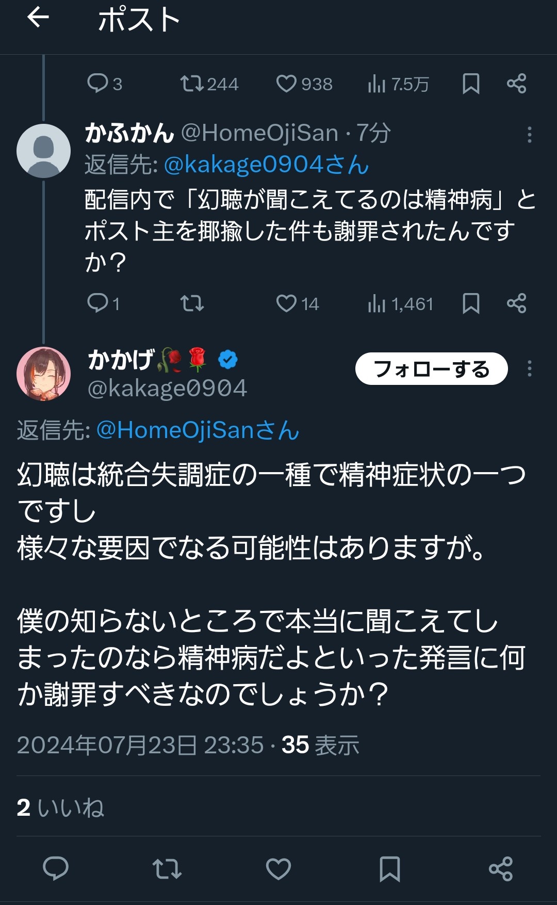Like the post with 938 likes
This screenshot has width=557, height=905.
point(304,84)
